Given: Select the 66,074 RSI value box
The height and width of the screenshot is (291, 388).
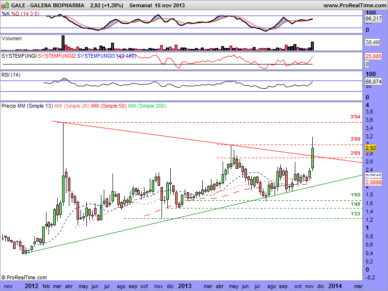Looking at the screenshot, I should (x=373, y=81).
